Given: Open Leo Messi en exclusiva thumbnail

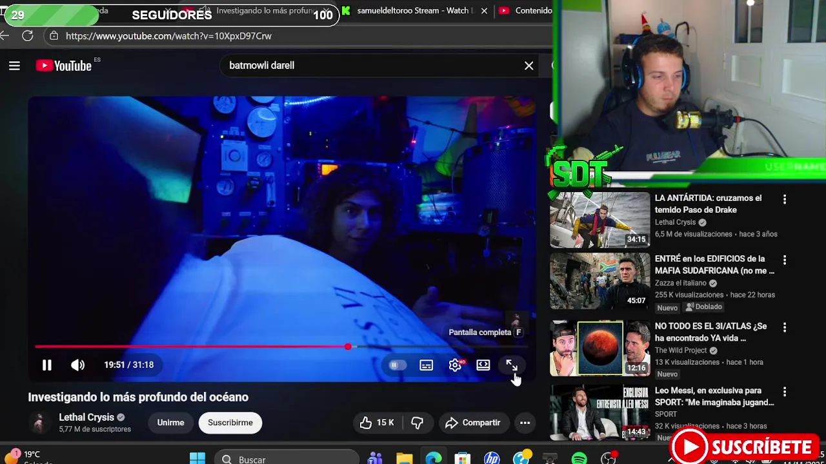Looking at the screenshot, I should 600,412.
